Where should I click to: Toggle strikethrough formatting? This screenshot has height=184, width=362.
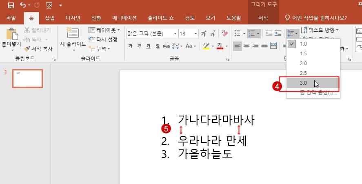tap(166, 46)
